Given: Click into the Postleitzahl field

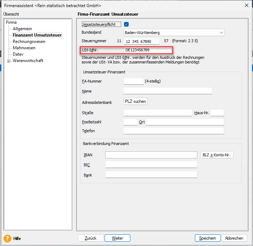Looking at the screenshot, I should point(130,122).
